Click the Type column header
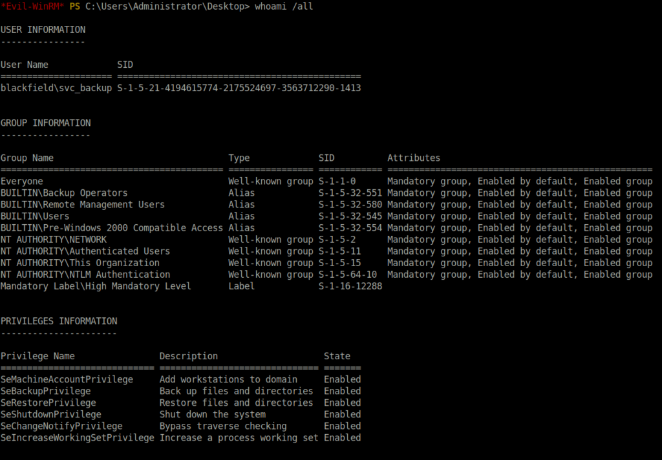662x460 pixels. click(239, 158)
